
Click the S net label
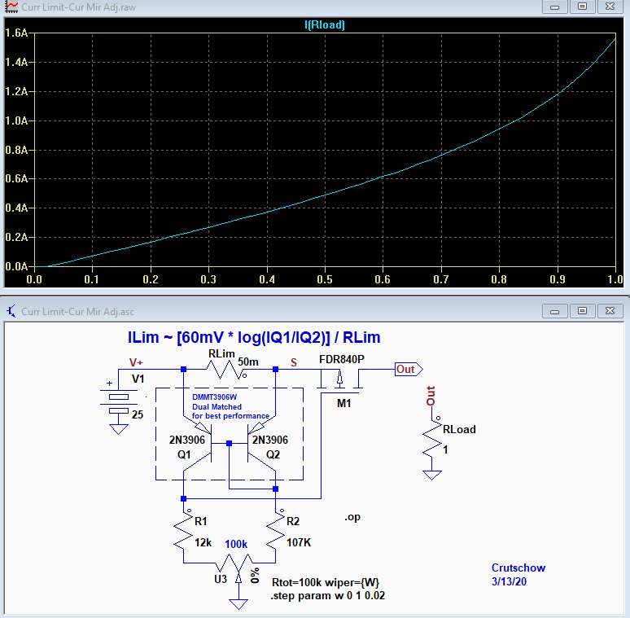tap(294, 363)
